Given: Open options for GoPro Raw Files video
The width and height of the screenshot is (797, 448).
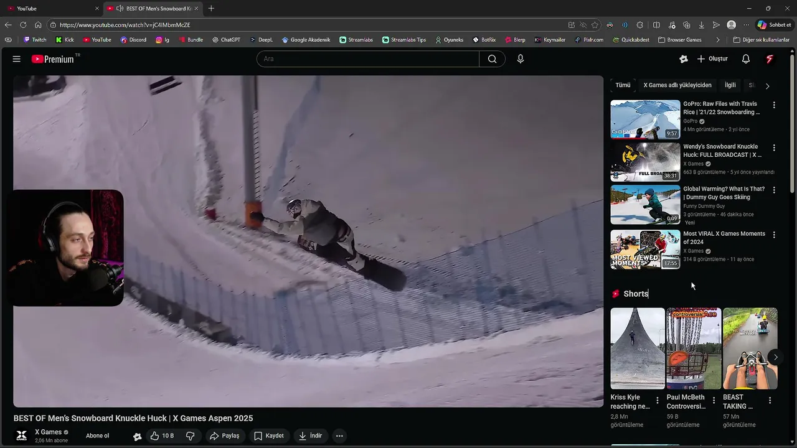Looking at the screenshot, I should 774,105.
